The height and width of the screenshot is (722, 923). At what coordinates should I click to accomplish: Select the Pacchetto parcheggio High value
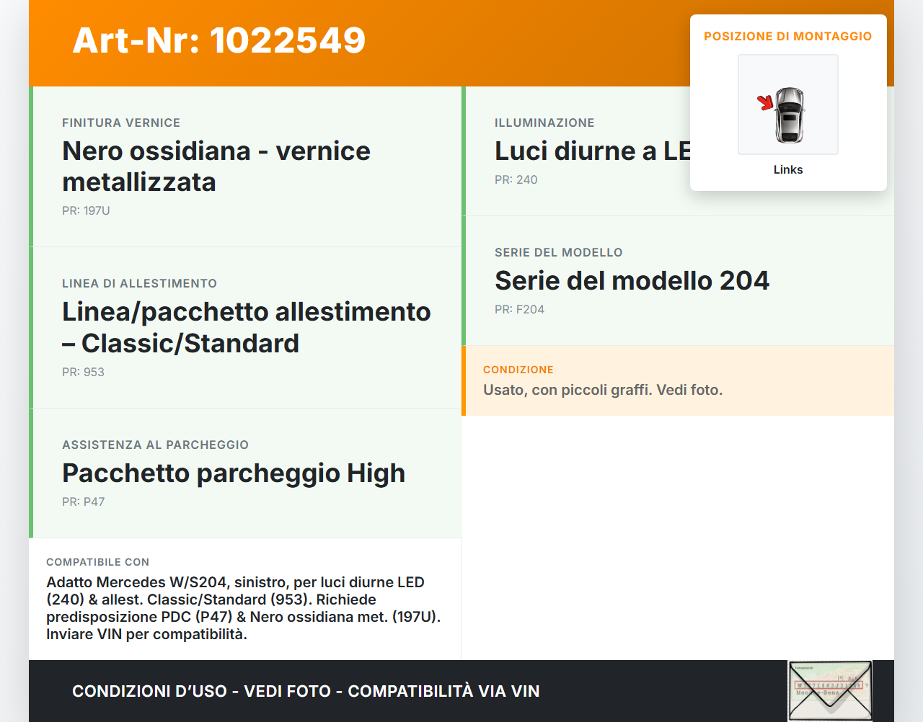[x=234, y=473]
